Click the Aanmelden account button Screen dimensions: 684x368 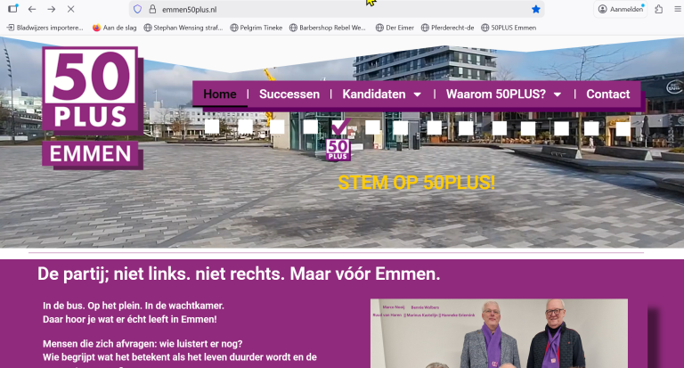(x=621, y=9)
